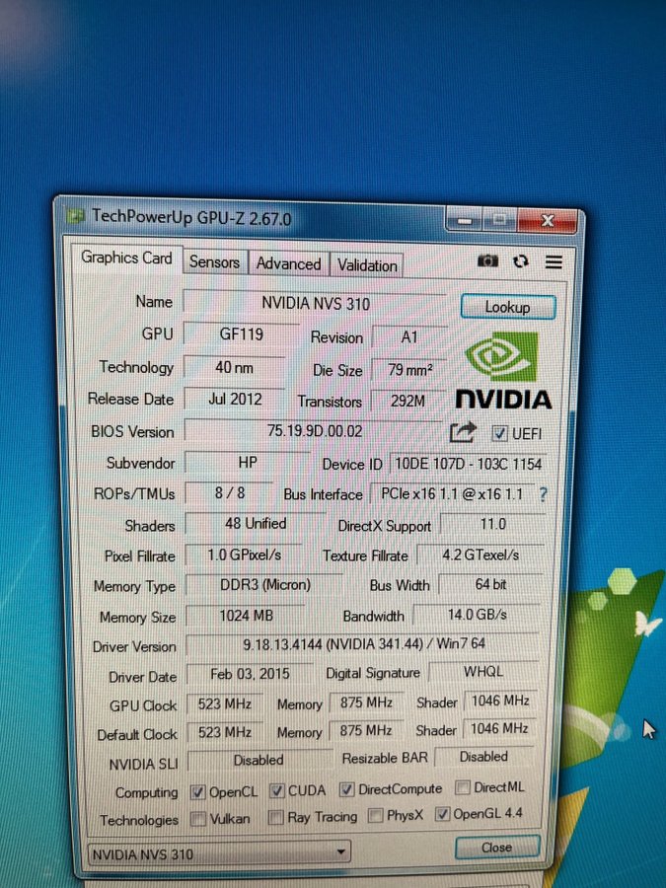Click the NVIDIA logo image
666x888 pixels.
(x=503, y=371)
